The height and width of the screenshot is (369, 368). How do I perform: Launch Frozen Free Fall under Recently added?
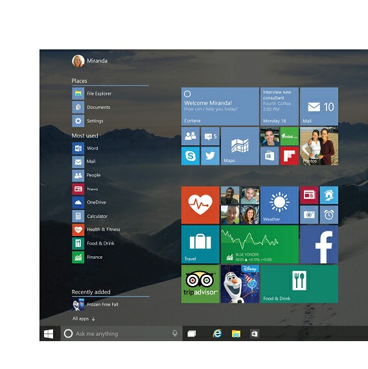tap(95, 305)
